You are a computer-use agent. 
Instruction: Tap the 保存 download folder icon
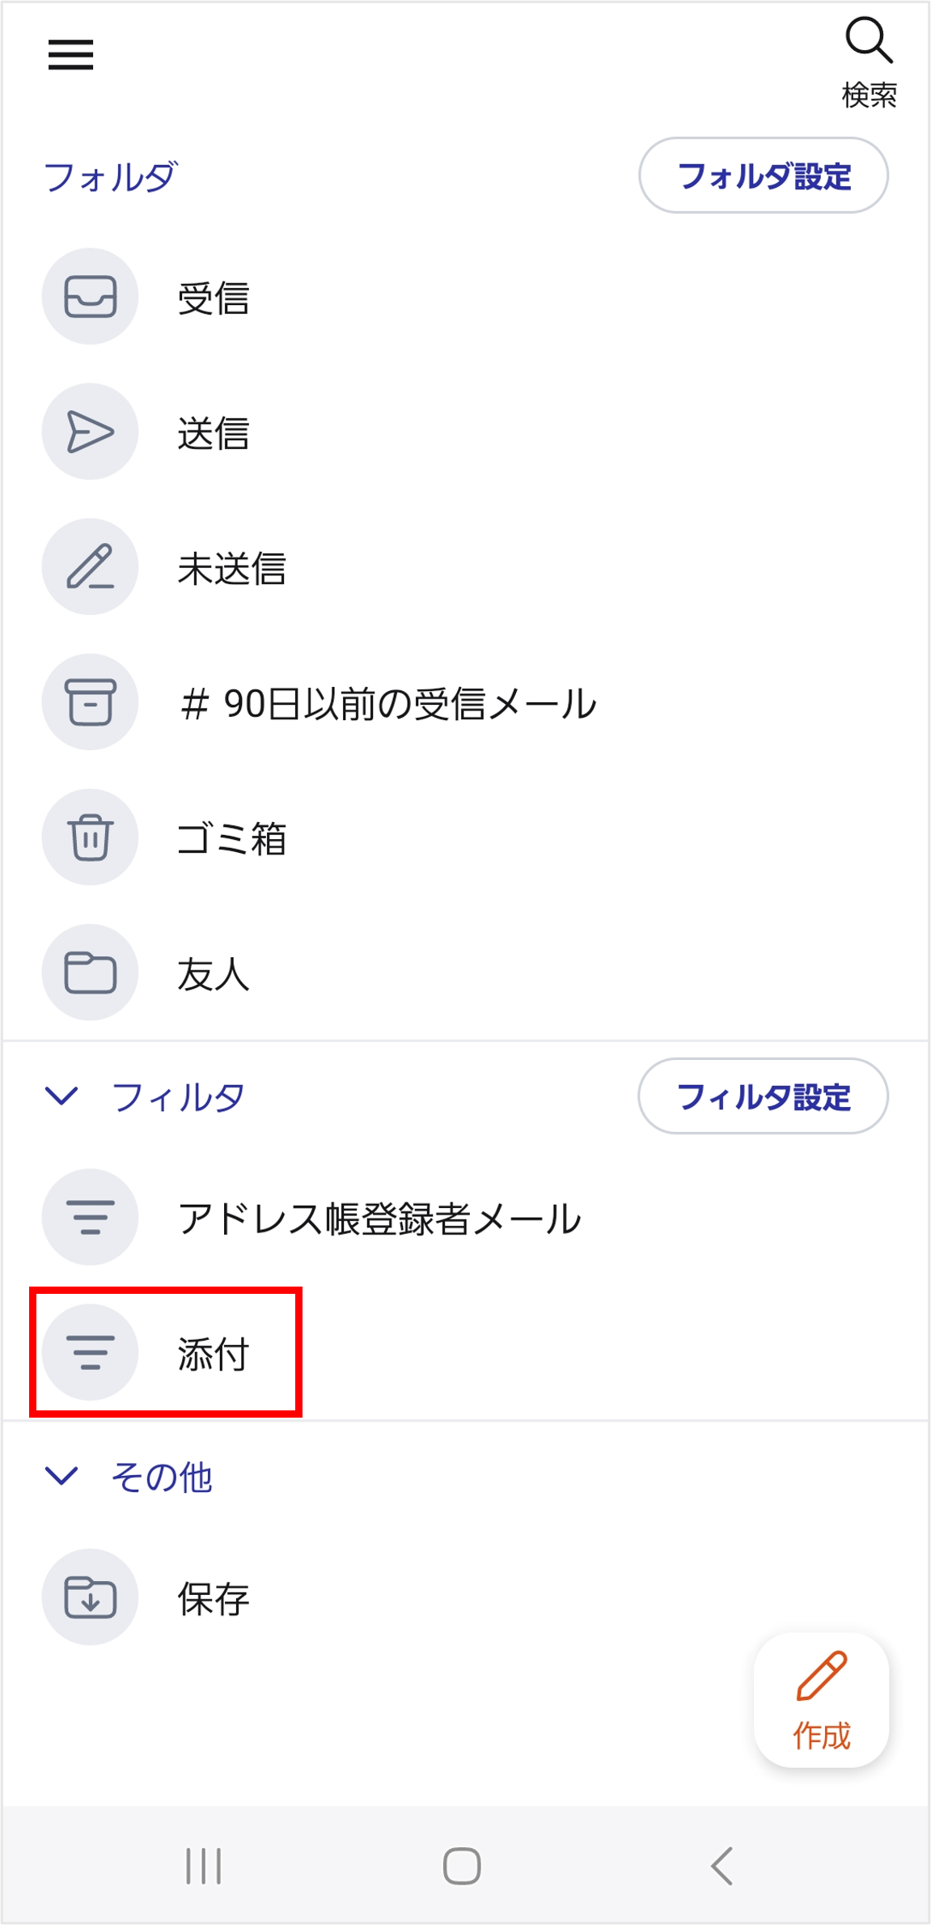pyautogui.click(x=90, y=1596)
